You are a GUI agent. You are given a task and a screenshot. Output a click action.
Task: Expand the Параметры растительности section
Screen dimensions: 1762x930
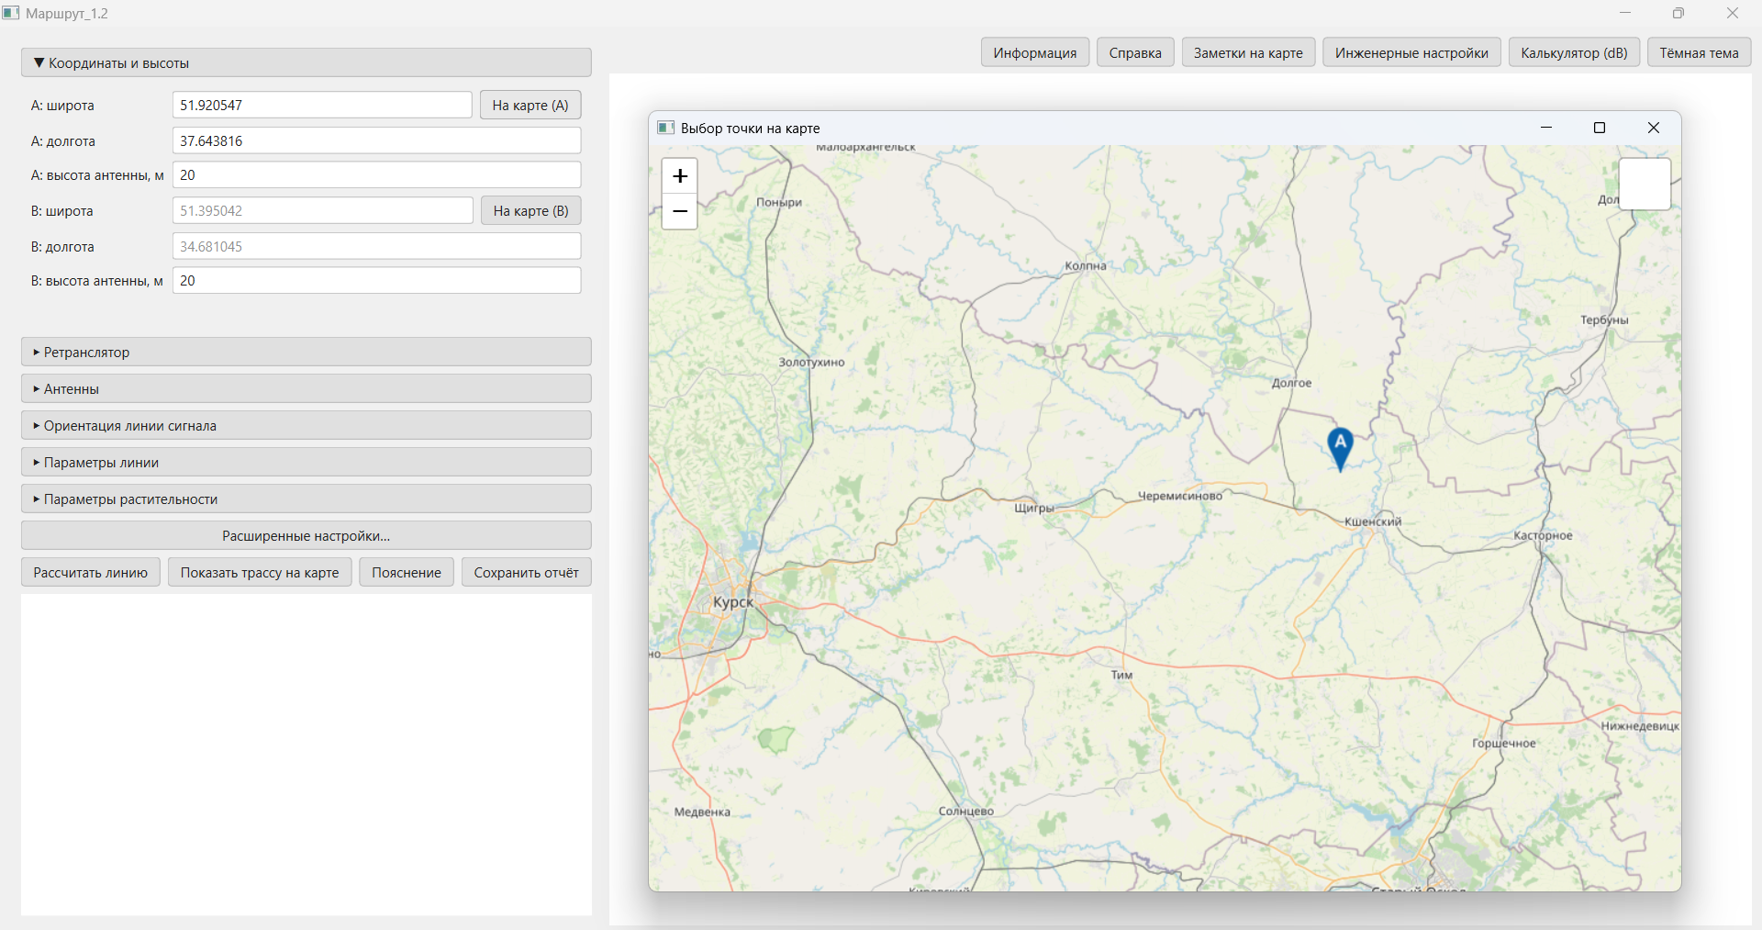point(306,499)
